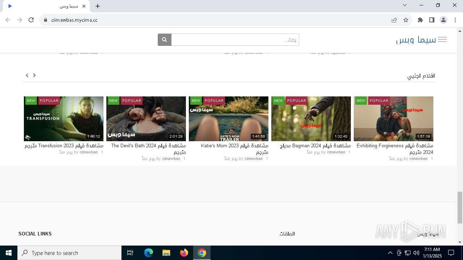This screenshot has height=260, width=463.
Task: Open cimawbas author under Exhibiting Forgiveness
Action: point(419,159)
